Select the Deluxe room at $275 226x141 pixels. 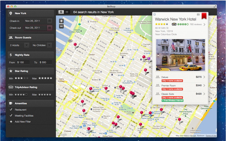[180, 79]
